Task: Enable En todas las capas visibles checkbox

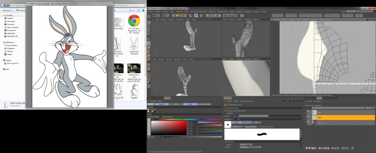Action: tap(225, 111)
